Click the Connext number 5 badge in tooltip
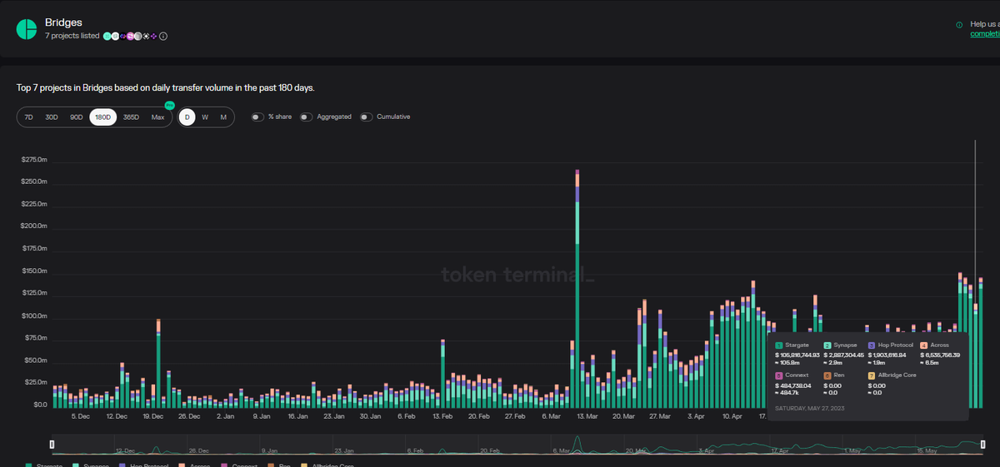Screen dimensions: 1000x467 click(779, 375)
